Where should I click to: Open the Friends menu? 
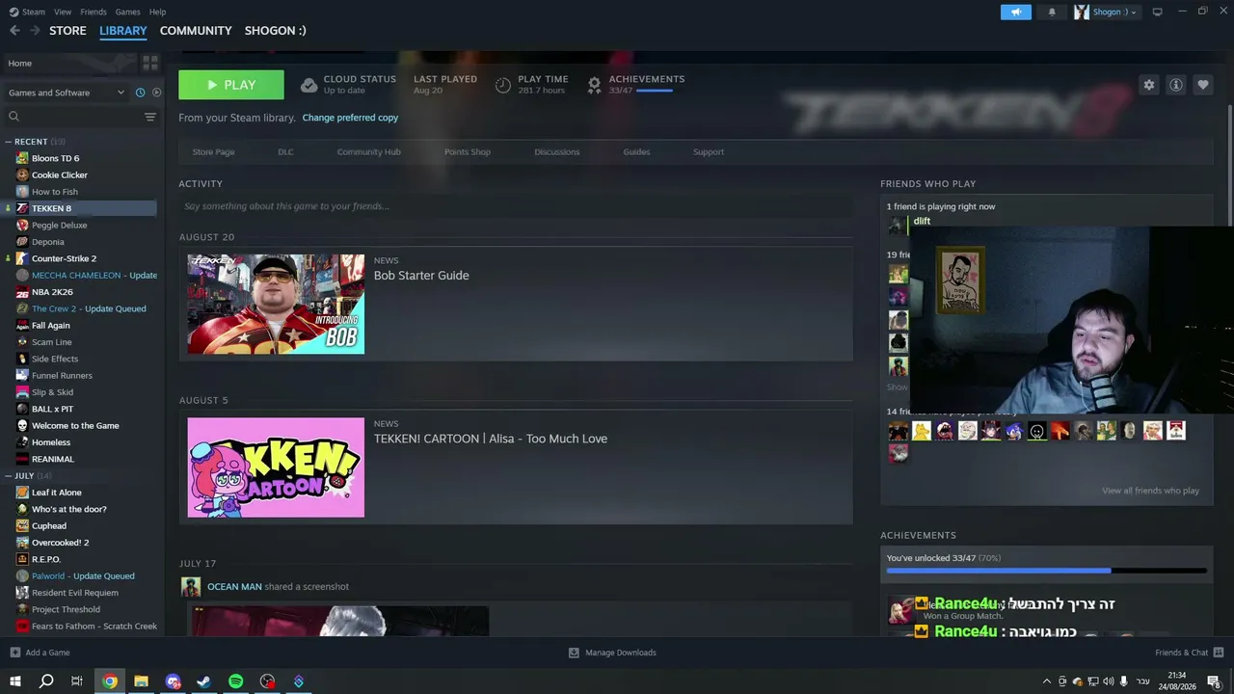coord(94,12)
